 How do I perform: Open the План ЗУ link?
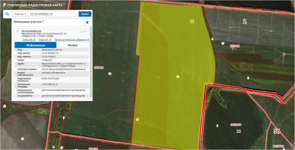(29, 40)
